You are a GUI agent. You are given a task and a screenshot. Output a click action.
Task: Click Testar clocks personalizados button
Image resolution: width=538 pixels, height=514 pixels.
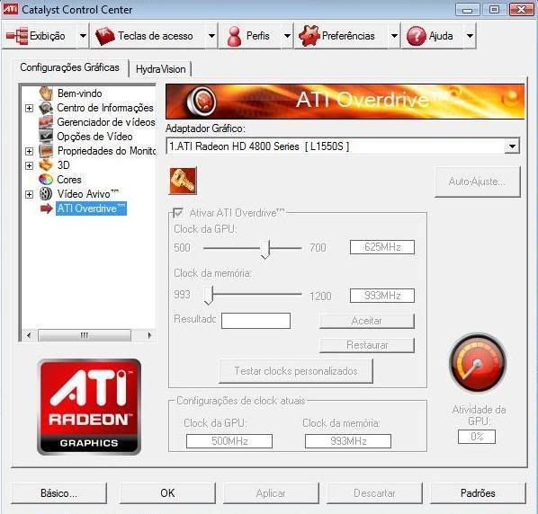(x=296, y=371)
